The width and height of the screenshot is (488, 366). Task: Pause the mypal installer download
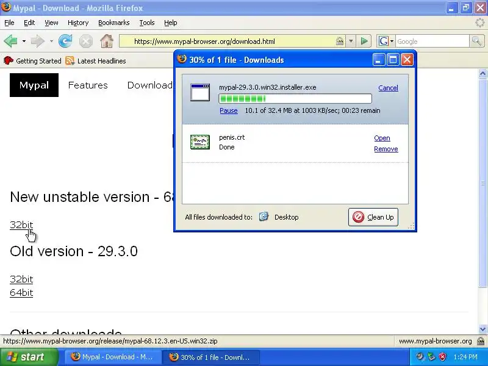pyautogui.click(x=228, y=110)
